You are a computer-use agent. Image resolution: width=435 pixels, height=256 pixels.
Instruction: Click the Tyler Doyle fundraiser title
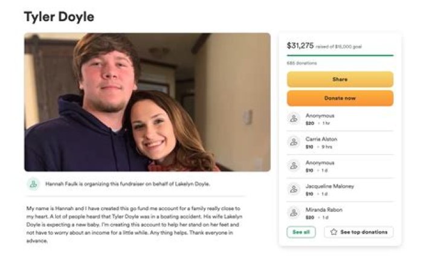pos(59,17)
